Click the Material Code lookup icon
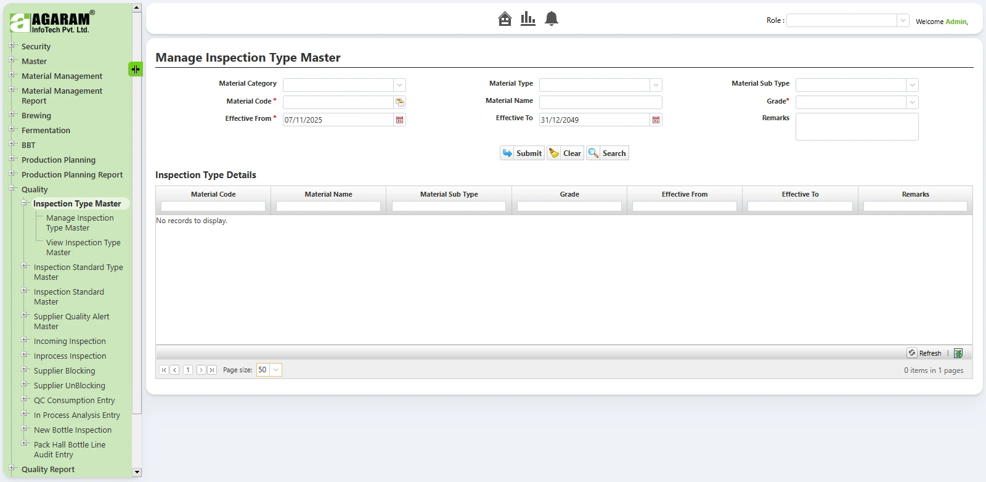Viewport: 986px width, 482px height. [x=400, y=102]
